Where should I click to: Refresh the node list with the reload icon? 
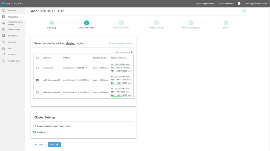tap(132, 52)
